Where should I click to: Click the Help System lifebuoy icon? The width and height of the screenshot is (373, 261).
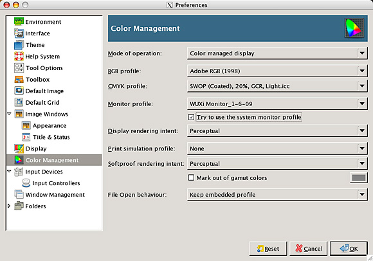point(19,57)
